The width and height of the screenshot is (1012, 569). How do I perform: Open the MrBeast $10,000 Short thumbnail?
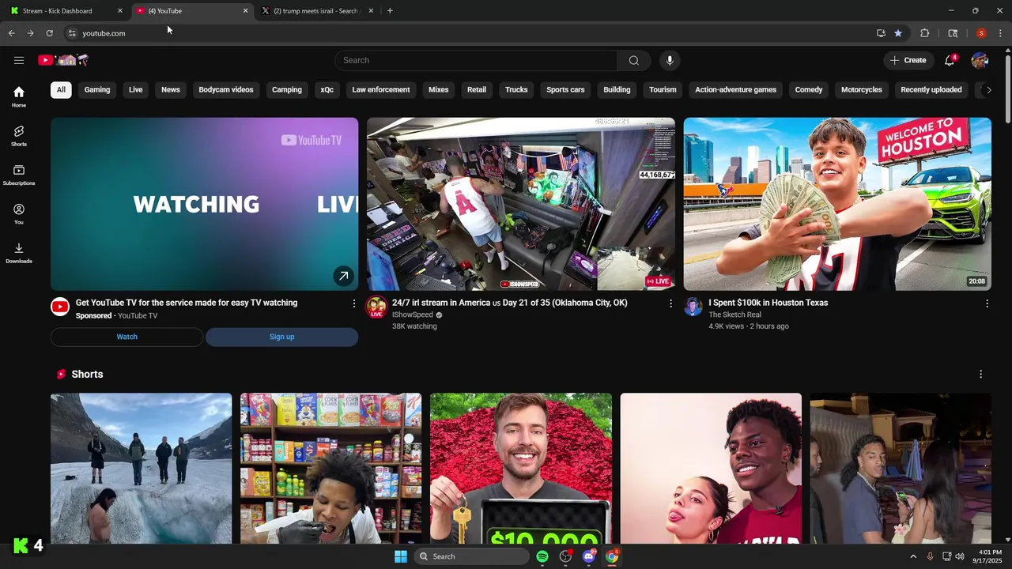(x=521, y=469)
